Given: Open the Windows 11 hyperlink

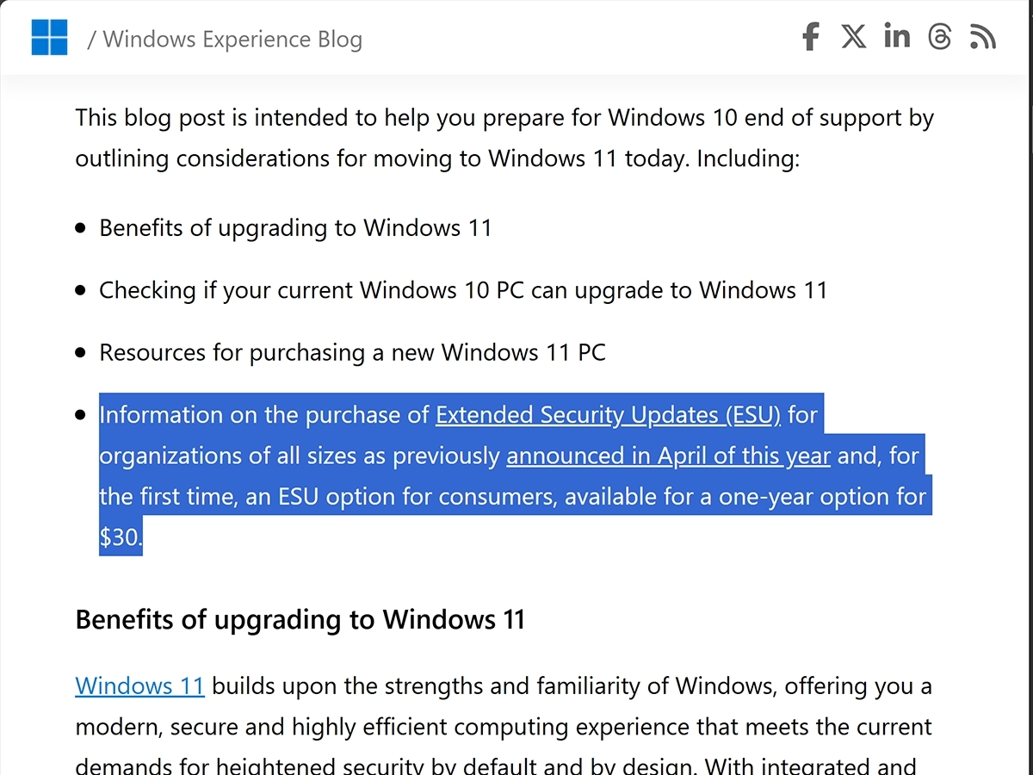Looking at the screenshot, I should [139, 686].
